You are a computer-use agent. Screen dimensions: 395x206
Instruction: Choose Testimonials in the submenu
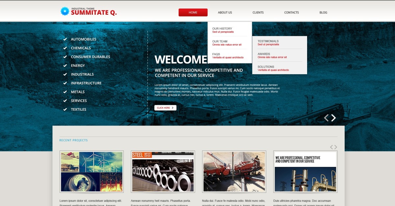[x=268, y=41]
